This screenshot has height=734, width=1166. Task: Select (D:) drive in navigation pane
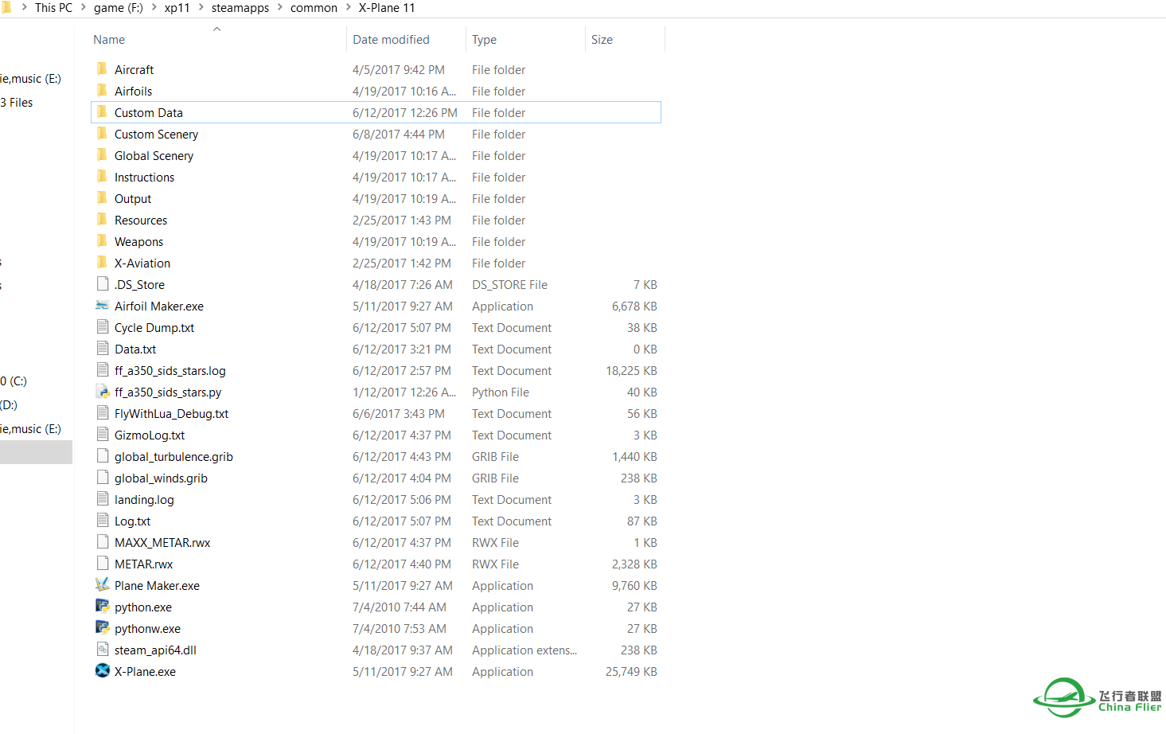tap(9, 404)
